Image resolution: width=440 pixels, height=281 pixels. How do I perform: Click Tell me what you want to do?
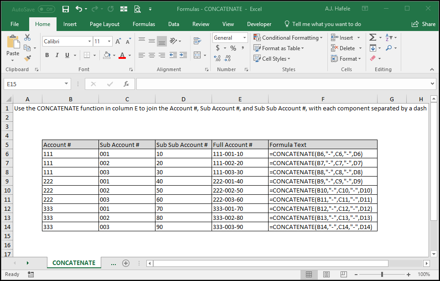(323, 24)
